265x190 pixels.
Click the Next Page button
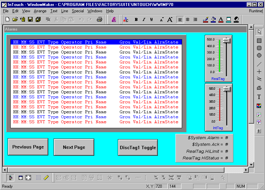tap(74, 147)
